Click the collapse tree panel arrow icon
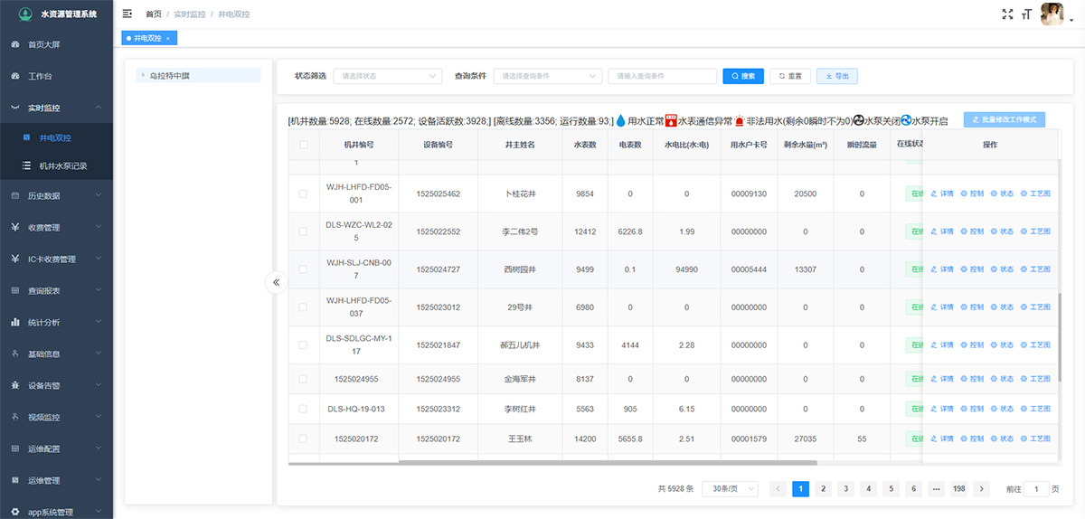Image resolution: width=1085 pixels, height=519 pixels. click(277, 282)
